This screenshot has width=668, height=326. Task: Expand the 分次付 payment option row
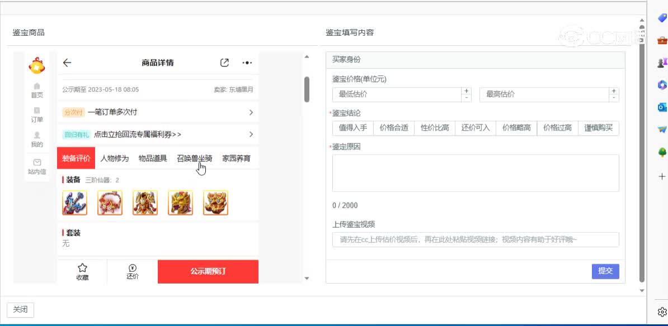tap(158, 112)
